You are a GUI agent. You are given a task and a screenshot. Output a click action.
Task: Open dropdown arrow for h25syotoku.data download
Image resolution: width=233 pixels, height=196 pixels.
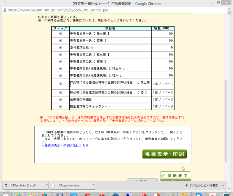click(93, 185)
